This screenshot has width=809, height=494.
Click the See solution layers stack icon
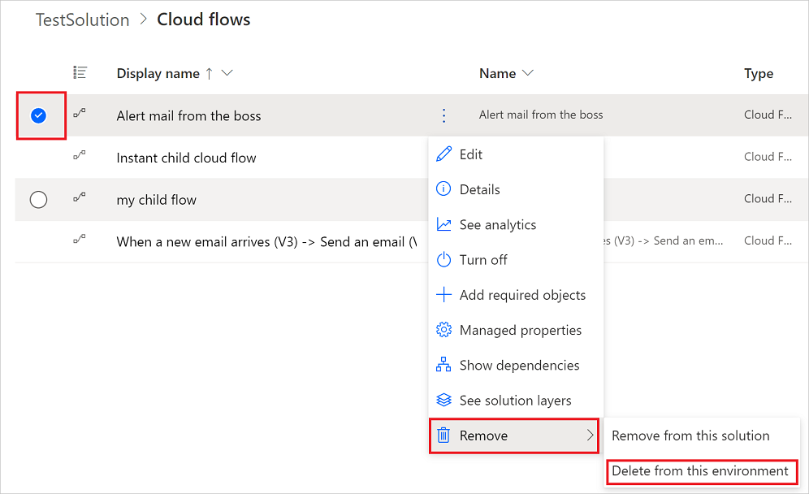[x=444, y=400]
